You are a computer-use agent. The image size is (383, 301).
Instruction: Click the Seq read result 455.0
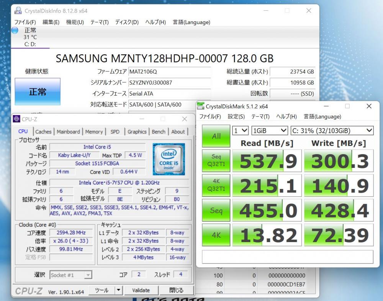tap(267, 210)
